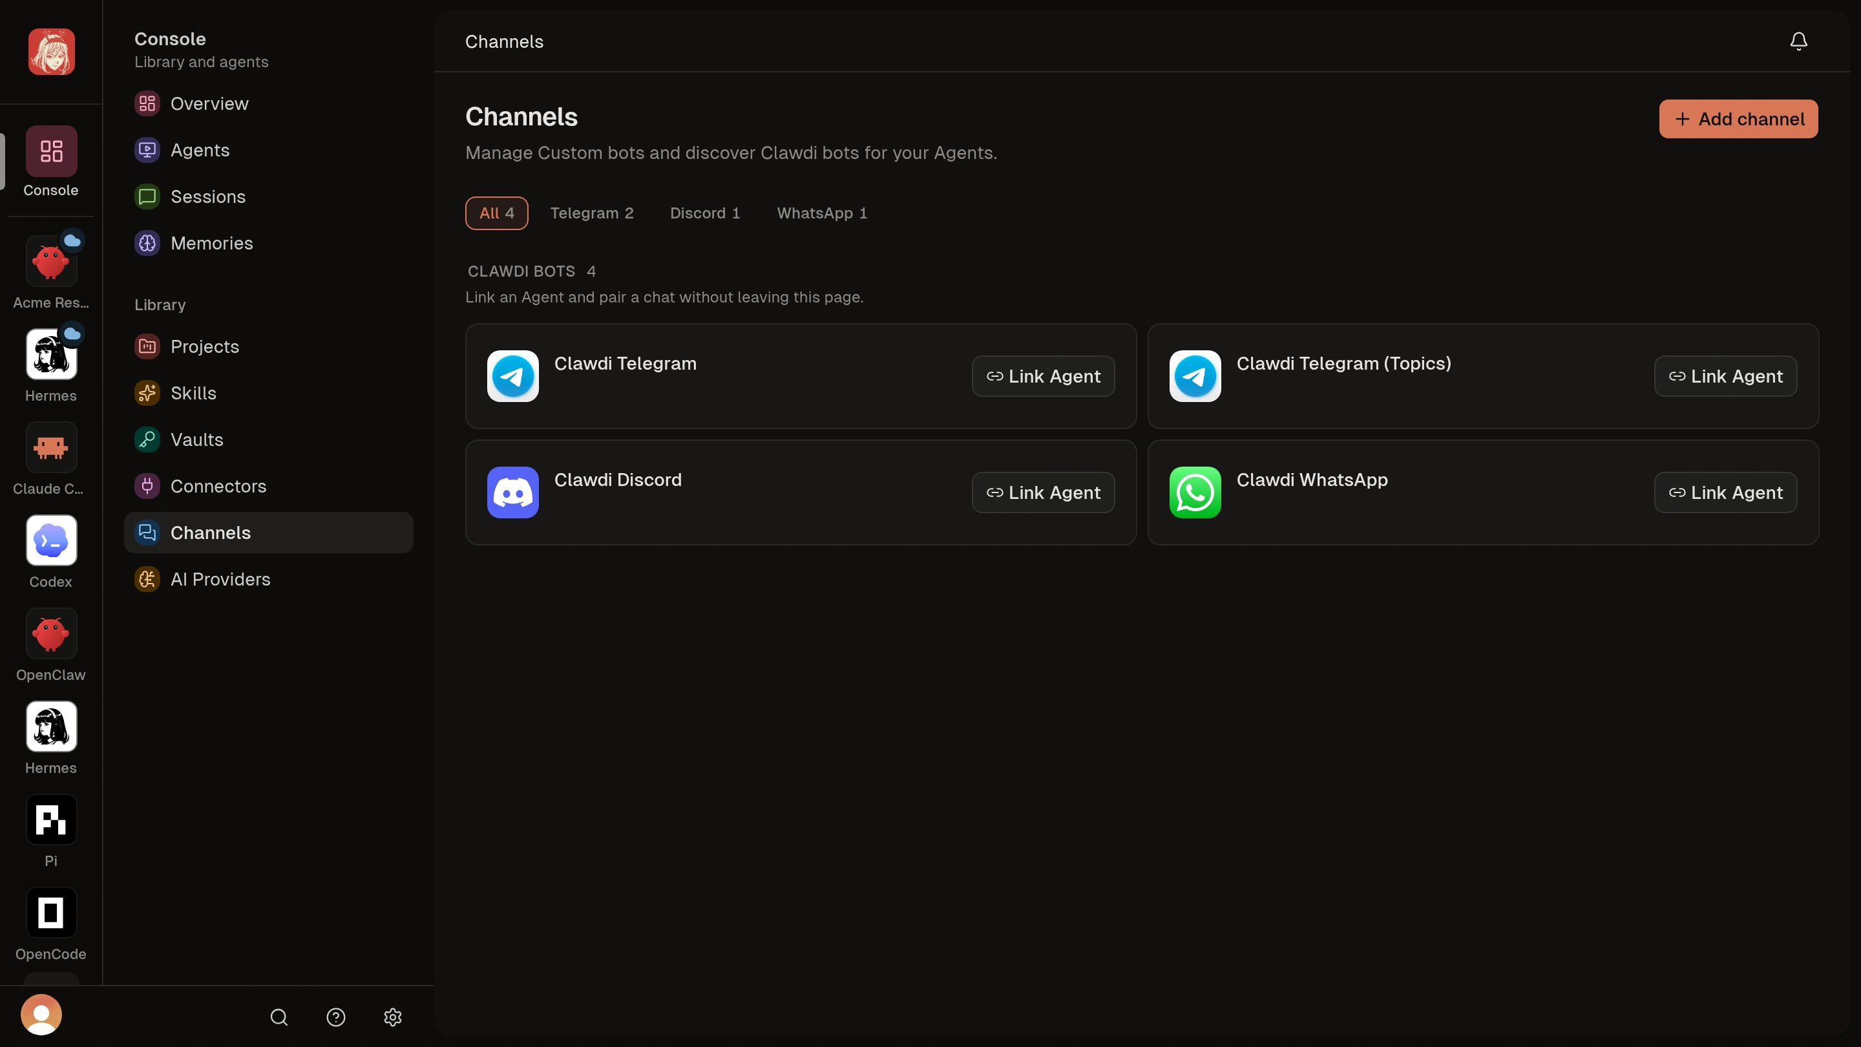Open the notifications bell
Screen dimensions: 1861x1047
1798,41
